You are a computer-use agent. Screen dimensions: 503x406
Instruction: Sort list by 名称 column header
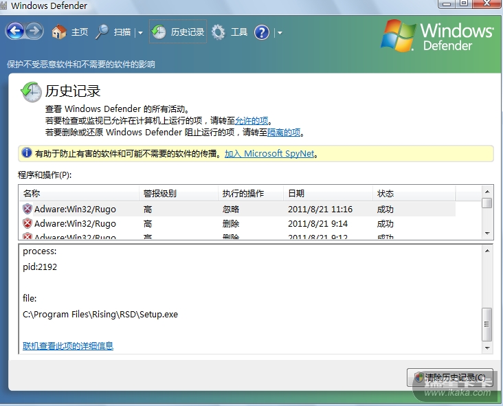(x=79, y=193)
